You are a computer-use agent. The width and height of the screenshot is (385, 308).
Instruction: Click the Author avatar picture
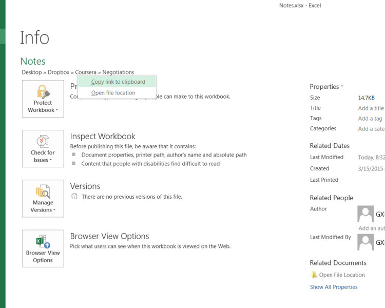(365, 214)
